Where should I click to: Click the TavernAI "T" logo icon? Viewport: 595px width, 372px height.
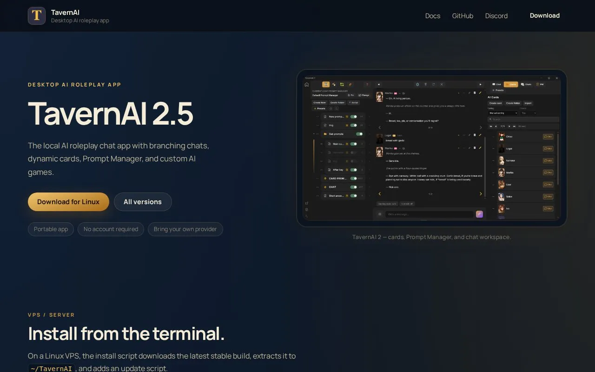37,16
